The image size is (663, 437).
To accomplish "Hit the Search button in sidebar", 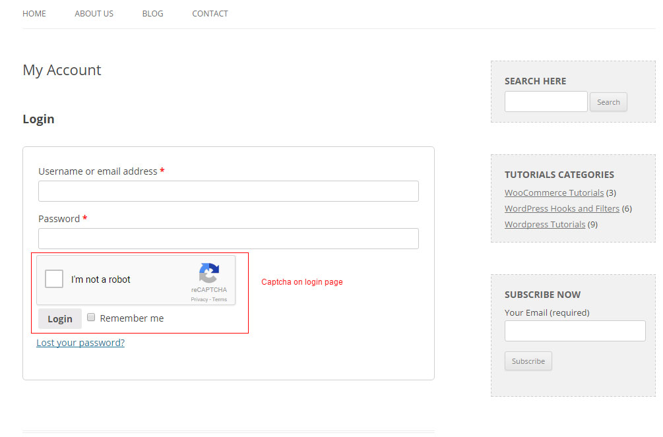I will 608,102.
